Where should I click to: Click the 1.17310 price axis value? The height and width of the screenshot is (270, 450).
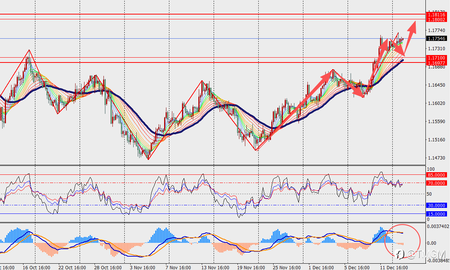pos(437,49)
